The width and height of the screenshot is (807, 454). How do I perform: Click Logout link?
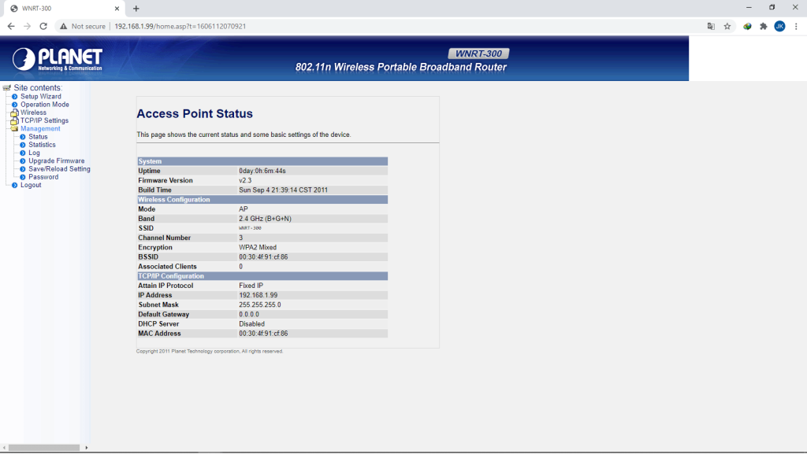pyautogui.click(x=31, y=185)
